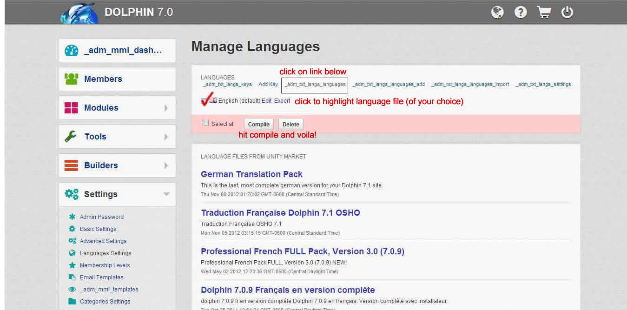Viewport: 627px width, 310px height.
Task: Click the Members people icon
Action: (71, 79)
